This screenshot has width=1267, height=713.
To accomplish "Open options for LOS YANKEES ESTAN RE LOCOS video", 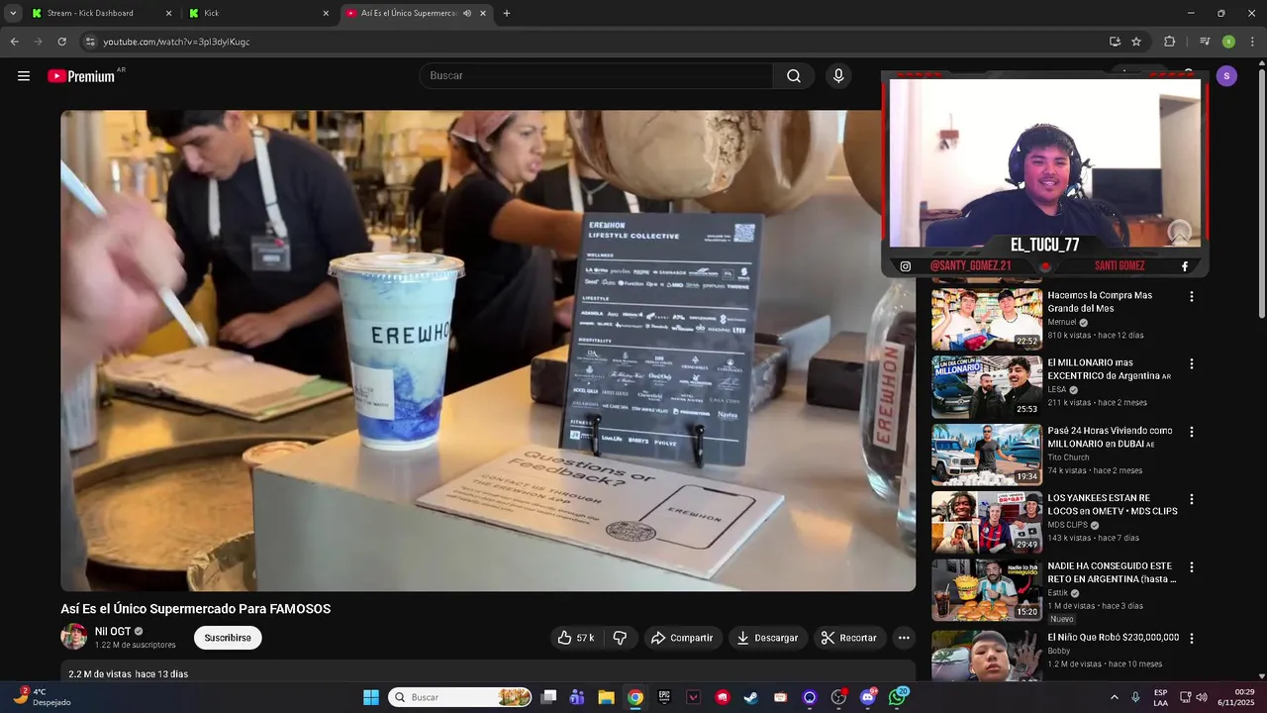I will pos(1191,500).
